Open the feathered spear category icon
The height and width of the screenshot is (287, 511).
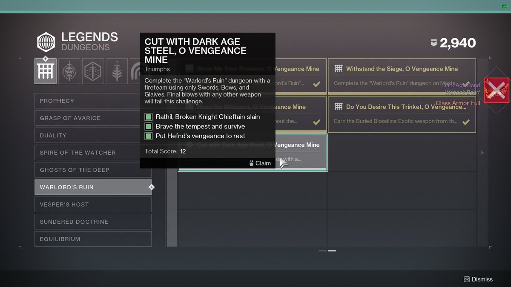point(117,71)
